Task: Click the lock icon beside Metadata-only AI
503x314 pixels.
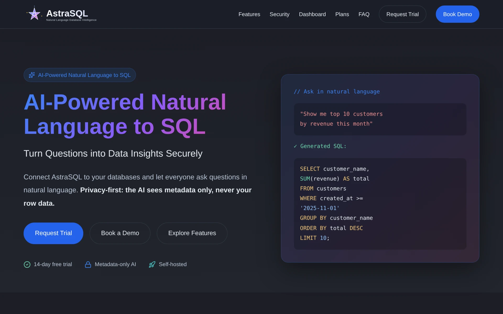Action: (88, 265)
